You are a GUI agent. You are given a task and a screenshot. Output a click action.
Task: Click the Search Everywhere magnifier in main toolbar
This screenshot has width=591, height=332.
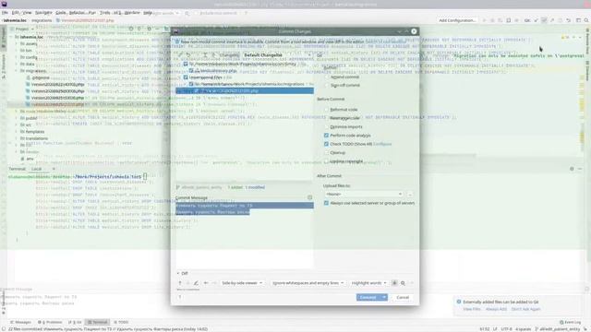pyautogui.click(x=586, y=20)
